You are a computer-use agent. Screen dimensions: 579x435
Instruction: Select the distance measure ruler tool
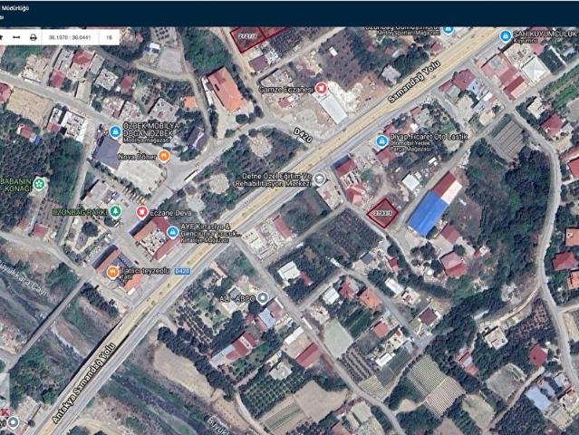16,37
